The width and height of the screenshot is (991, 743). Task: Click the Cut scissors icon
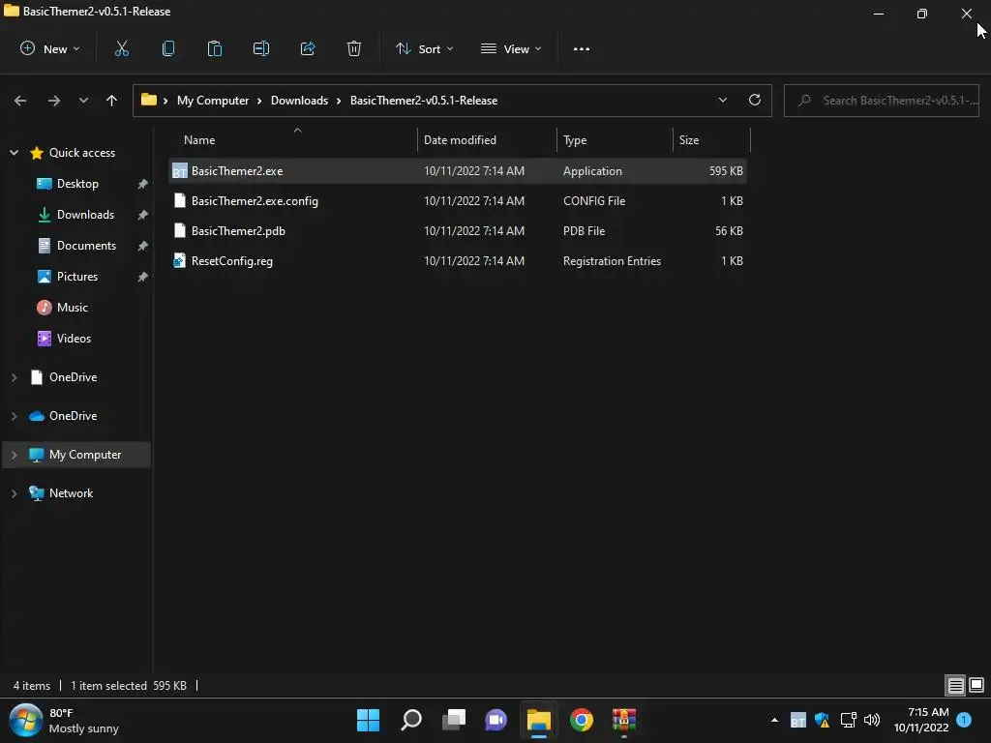(121, 48)
